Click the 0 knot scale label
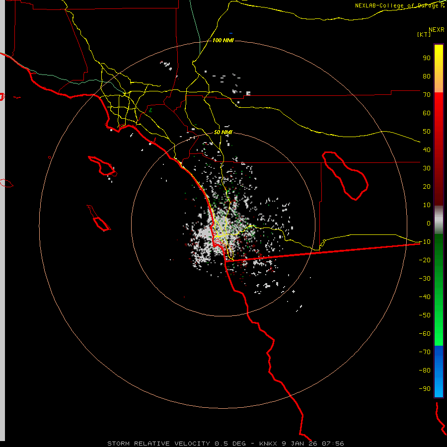Screen dimensions: 447x447 point(429,223)
